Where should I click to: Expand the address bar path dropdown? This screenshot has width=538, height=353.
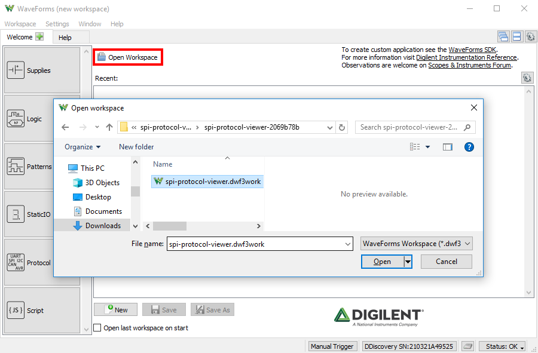(x=330, y=127)
